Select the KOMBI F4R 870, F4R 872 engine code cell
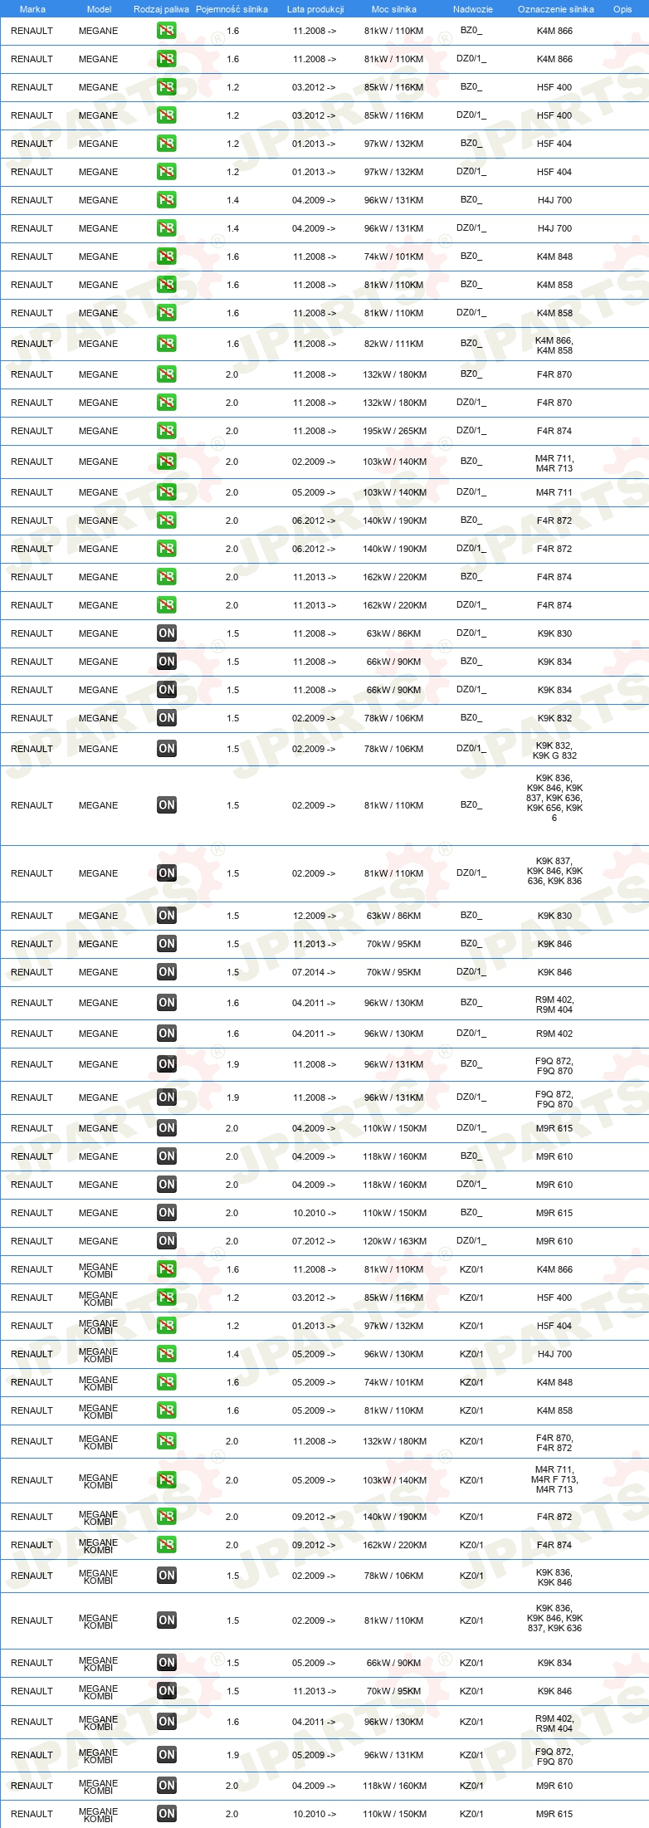The width and height of the screenshot is (649, 1828). click(x=554, y=1443)
